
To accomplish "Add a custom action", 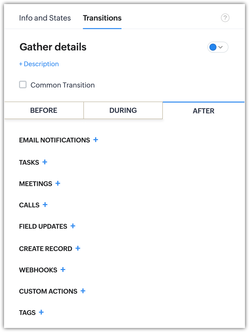I will click(x=83, y=291).
